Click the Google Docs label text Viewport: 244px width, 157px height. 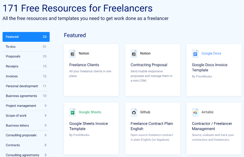pyautogui.click(x=211, y=53)
